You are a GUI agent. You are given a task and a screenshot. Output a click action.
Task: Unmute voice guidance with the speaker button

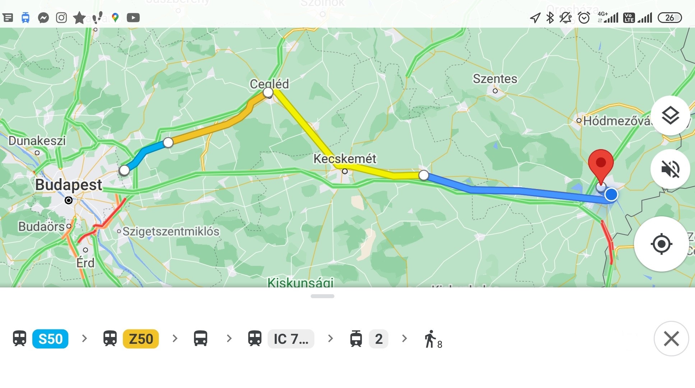coord(670,169)
